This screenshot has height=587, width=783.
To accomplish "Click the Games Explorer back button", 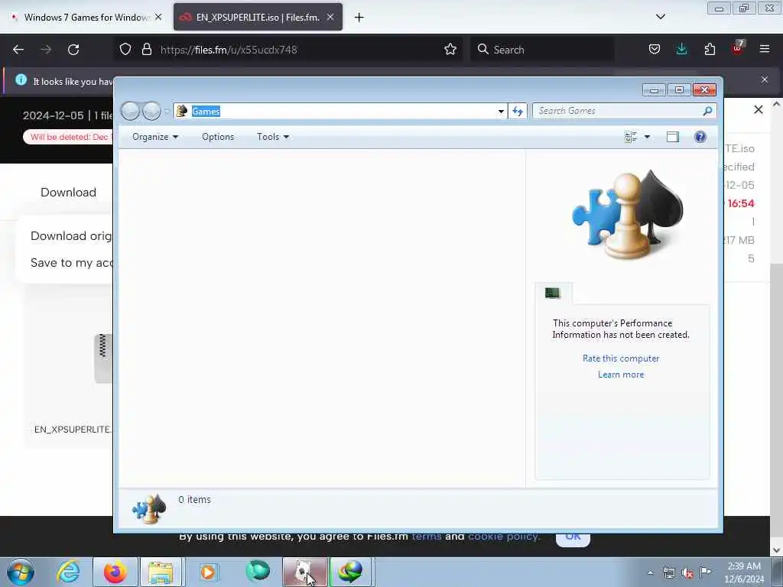I will (x=130, y=111).
